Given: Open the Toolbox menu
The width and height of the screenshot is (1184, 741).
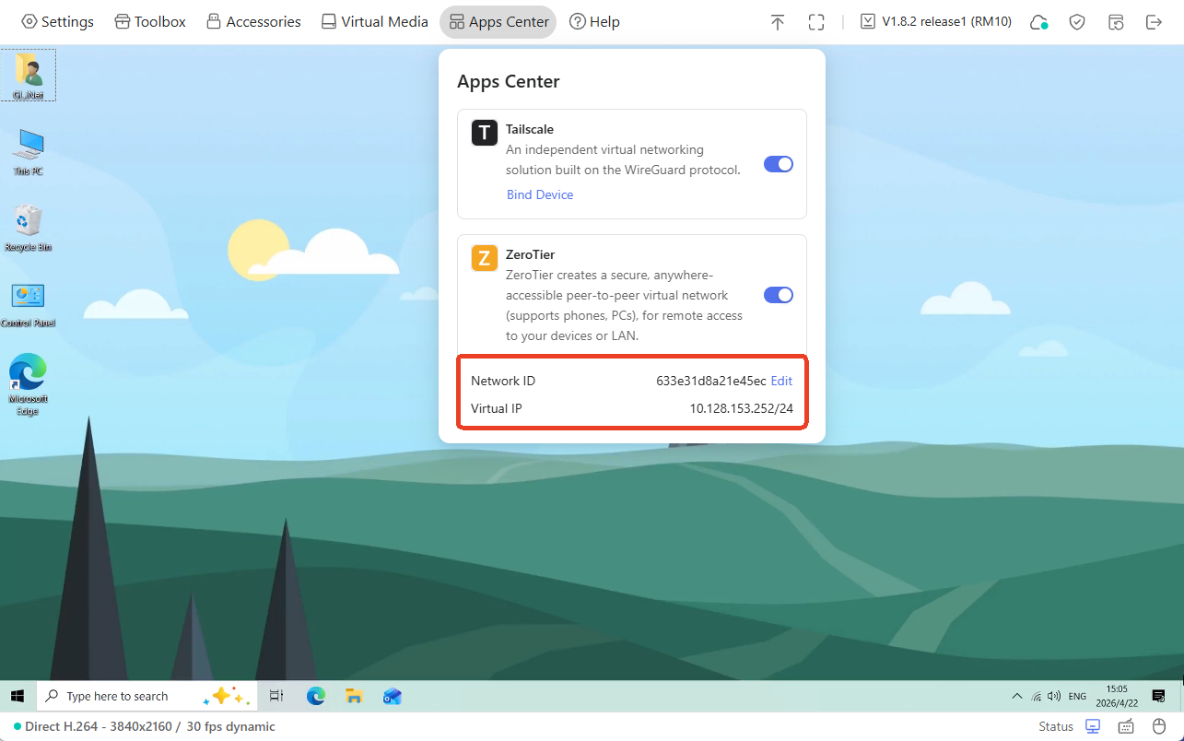Looking at the screenshot, I should [150, 22].
